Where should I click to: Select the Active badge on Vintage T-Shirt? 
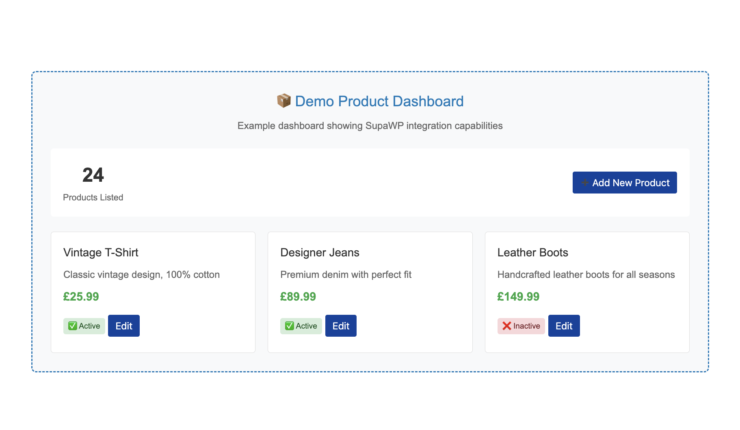point(84,326)
